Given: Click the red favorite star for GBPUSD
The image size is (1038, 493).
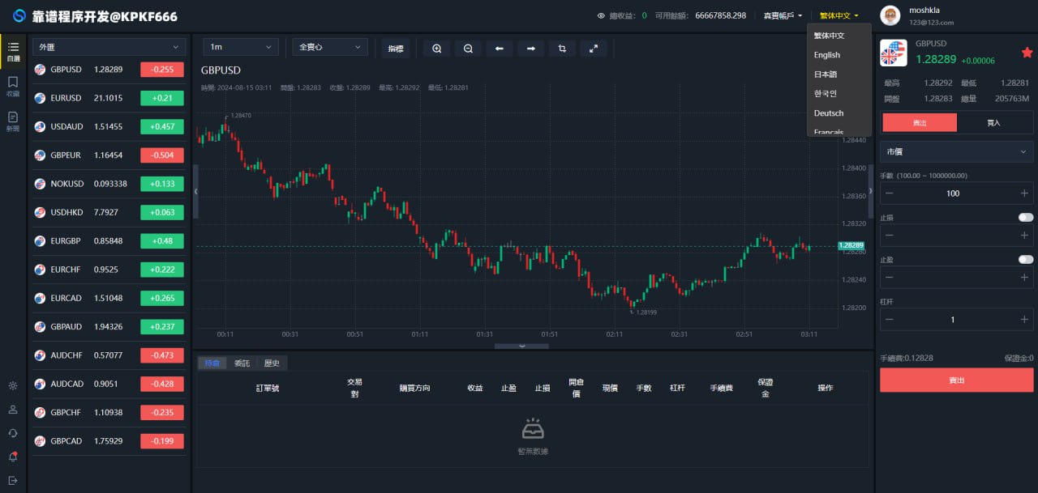Looking at the screenshot, I should (1027, 53).
